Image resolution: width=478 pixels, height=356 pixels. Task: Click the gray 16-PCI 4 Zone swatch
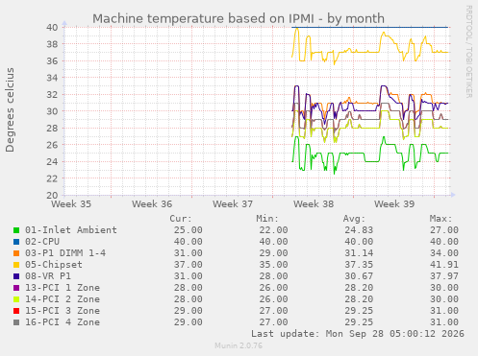(x=16, y=322)
